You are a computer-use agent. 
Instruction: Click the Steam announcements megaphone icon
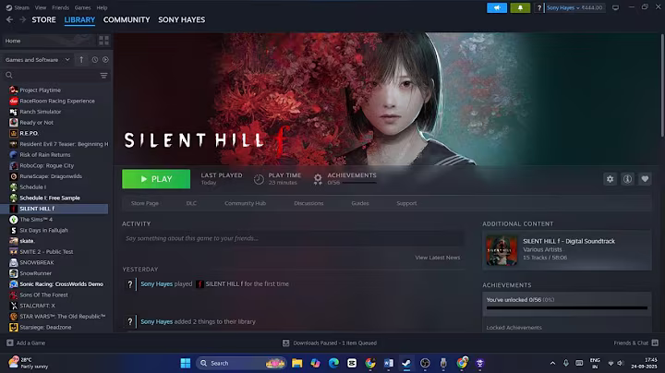(x=497, y=7)
